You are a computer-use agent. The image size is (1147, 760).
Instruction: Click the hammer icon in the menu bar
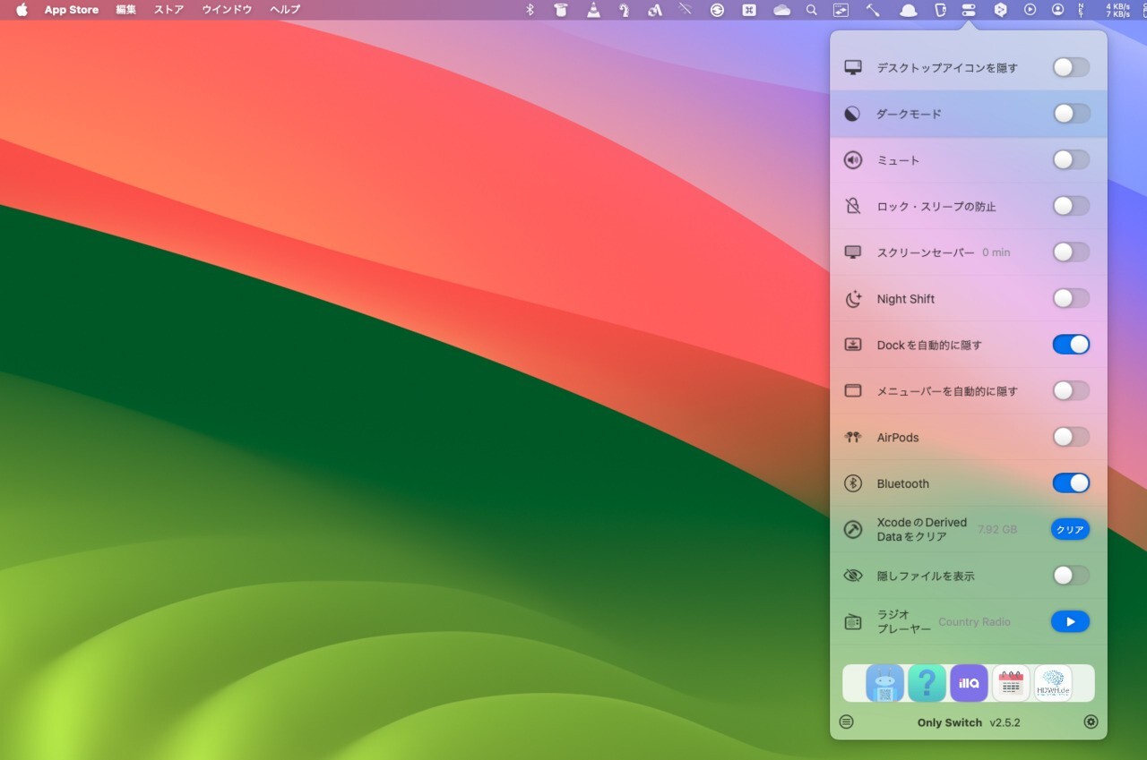click(872, 10)
